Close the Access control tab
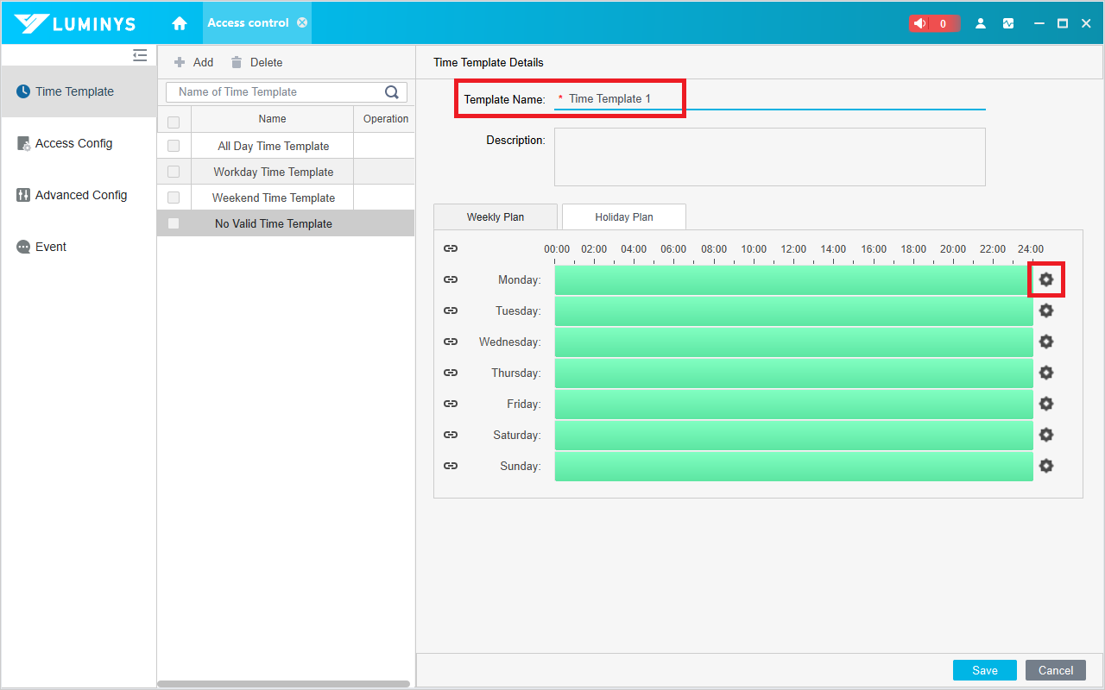The image size is (1105, 690). coord(302,22)
